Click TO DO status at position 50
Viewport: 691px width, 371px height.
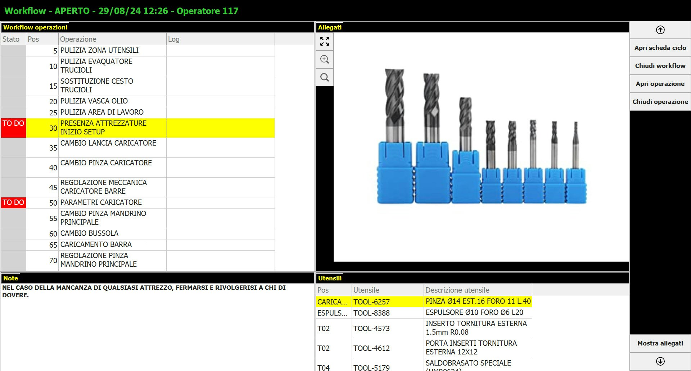13,203
